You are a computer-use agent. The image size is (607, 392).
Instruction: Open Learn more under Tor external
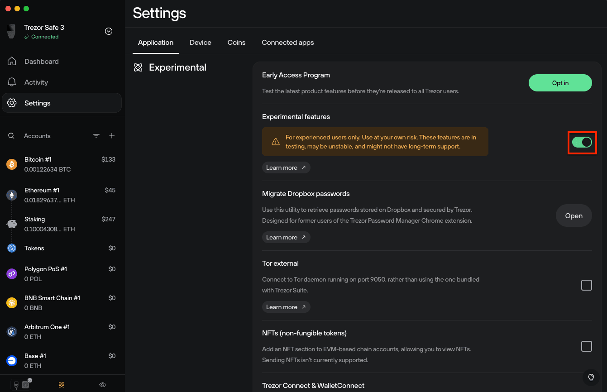286,307
